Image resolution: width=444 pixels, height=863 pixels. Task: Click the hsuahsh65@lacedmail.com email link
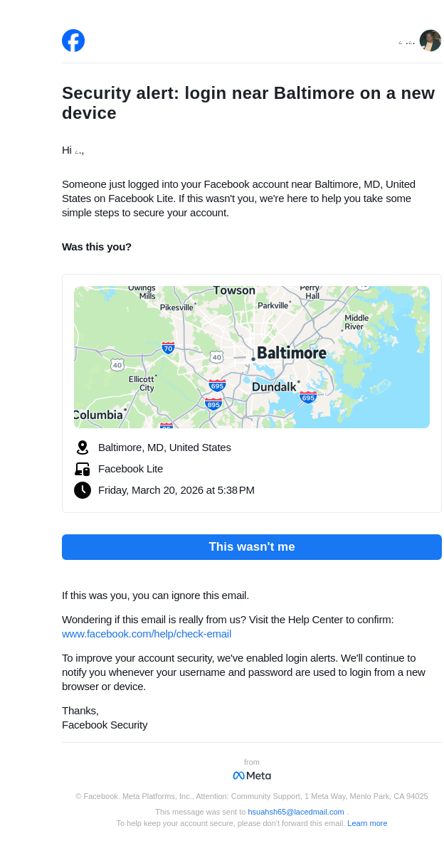click(x=296, y=812)
